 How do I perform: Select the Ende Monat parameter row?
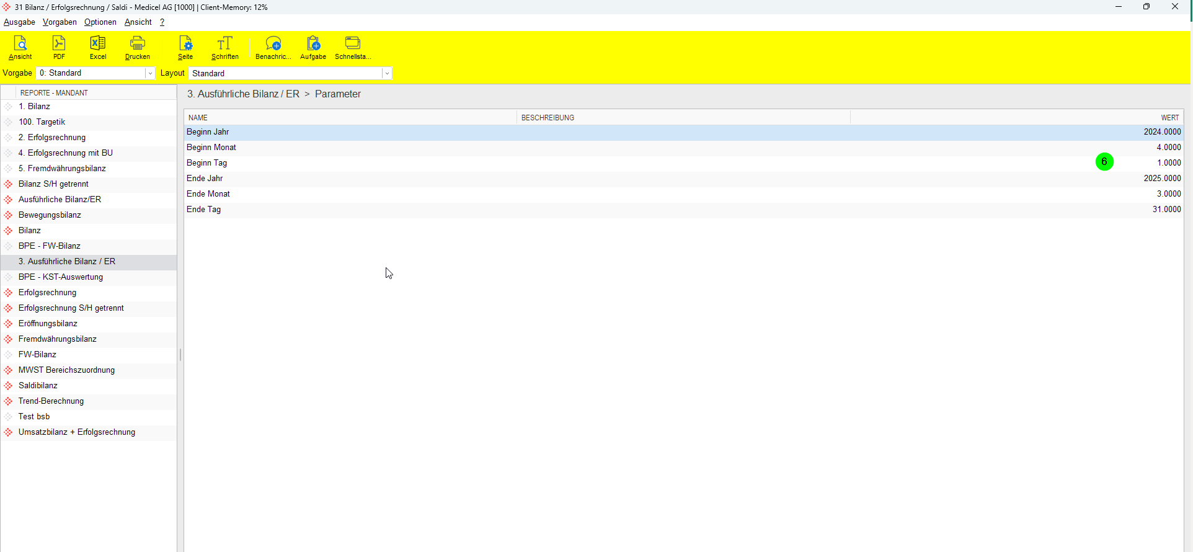coord(683,194)
